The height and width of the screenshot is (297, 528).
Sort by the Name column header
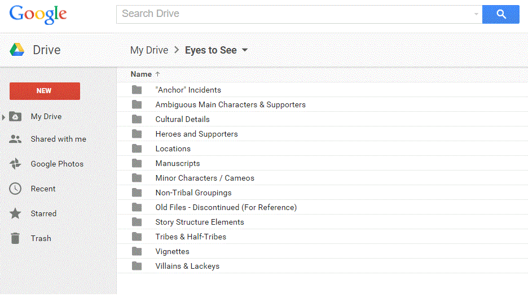(x=141, y=74)
